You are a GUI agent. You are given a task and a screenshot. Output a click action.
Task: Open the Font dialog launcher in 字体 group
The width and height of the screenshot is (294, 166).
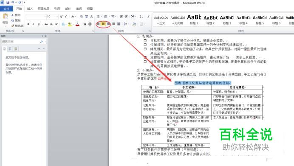[x=93, y=31]
